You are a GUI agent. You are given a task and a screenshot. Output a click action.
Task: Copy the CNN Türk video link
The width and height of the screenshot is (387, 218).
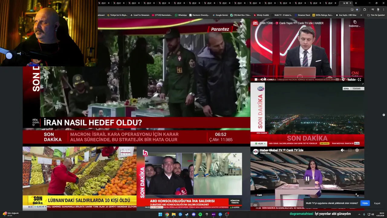[x=355, y=23]
